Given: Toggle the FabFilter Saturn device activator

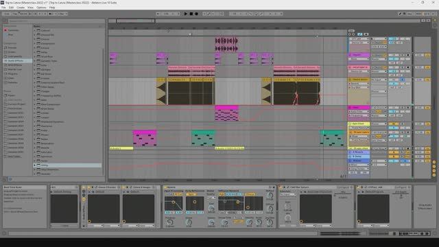Looking at the screenshot, I should pos(281,187).
